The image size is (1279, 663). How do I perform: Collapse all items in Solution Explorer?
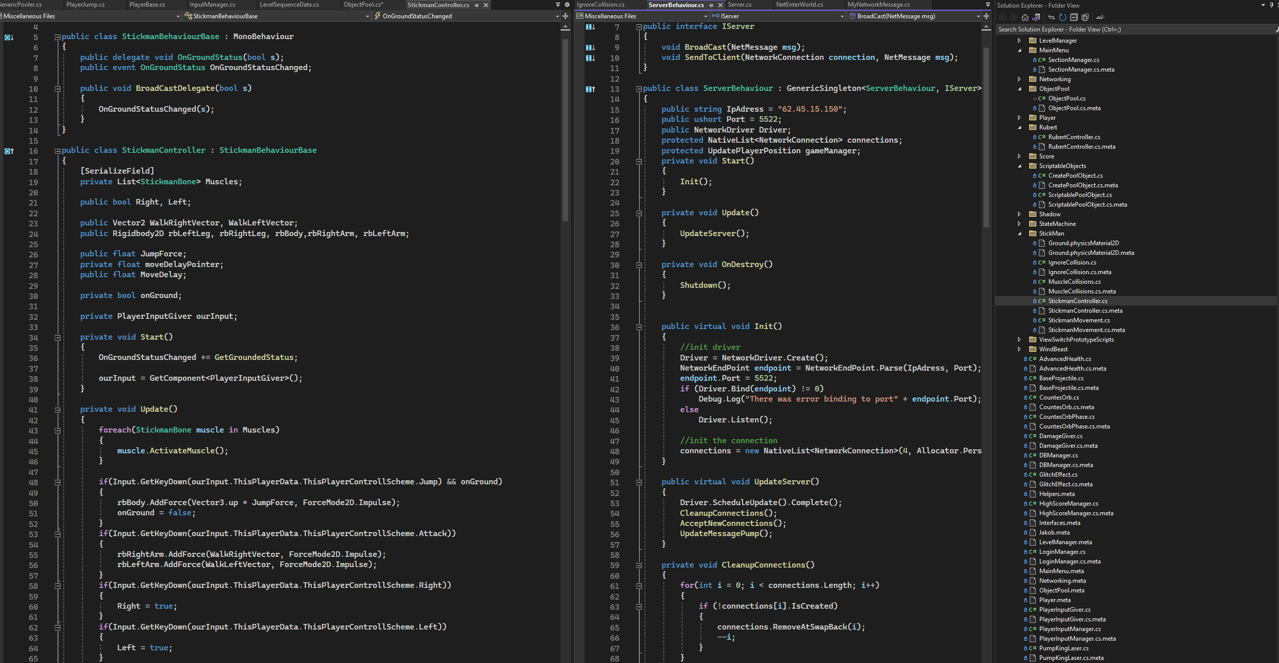(x=1074, y=17)
